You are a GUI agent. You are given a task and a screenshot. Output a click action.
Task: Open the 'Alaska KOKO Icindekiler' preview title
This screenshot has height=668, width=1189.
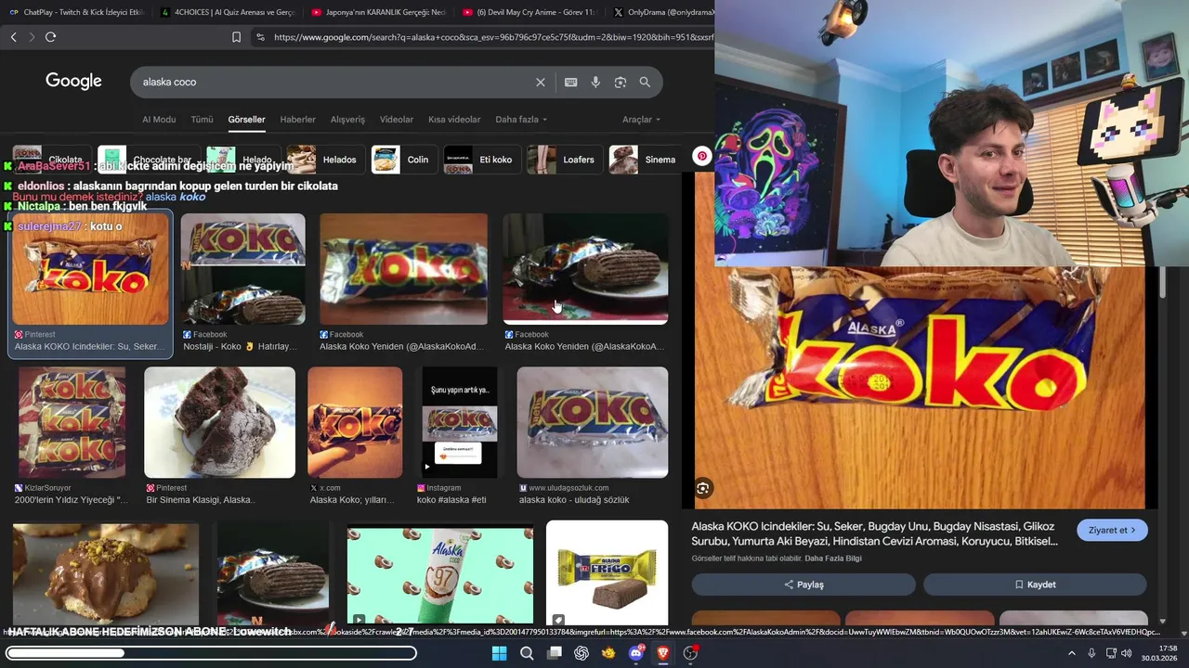pyautogui.click(x=875, y=533)
